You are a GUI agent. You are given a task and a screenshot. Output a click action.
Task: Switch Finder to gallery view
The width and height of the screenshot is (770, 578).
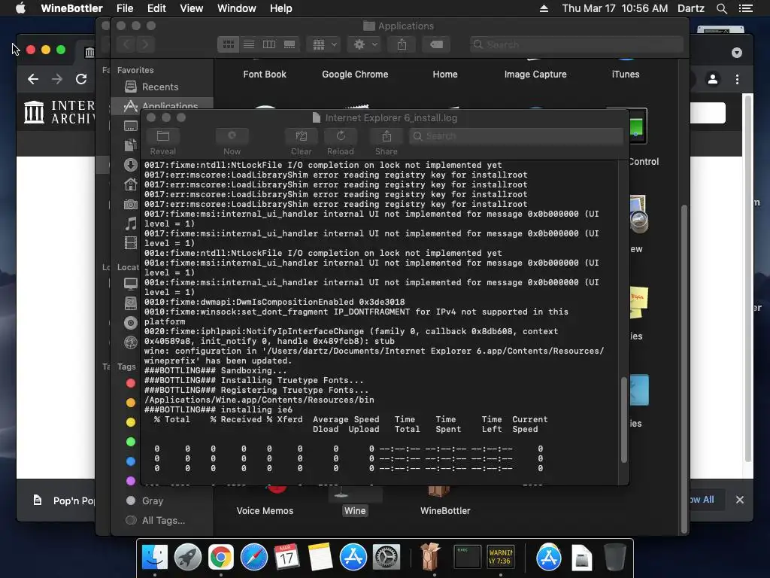coord(290,44)
